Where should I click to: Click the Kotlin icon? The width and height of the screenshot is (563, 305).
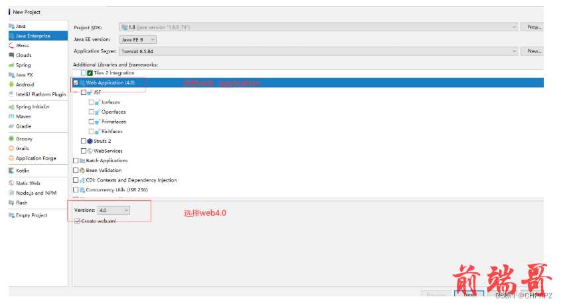tap(11, 171)
